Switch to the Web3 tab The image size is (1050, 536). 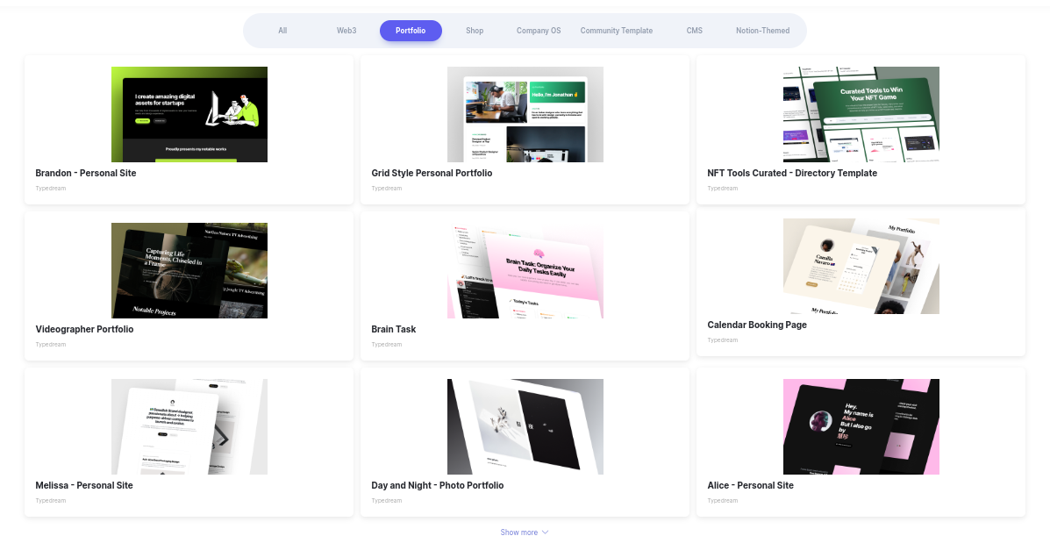click(346, 31)
